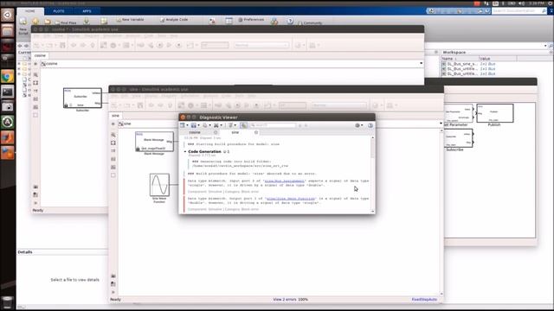554x311 pixels.
Task: Click the Simulink library icon in MATLAB toolstrip
Action: (212, 21)
